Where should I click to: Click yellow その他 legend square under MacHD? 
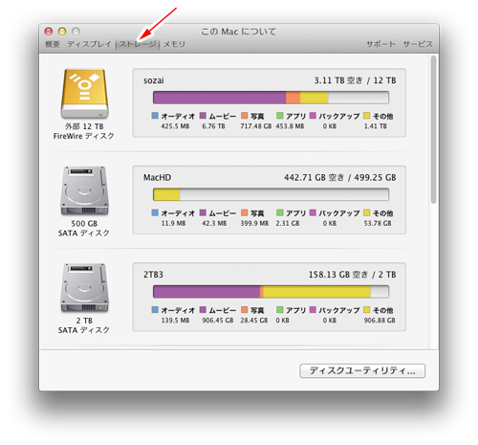[367, 212]
